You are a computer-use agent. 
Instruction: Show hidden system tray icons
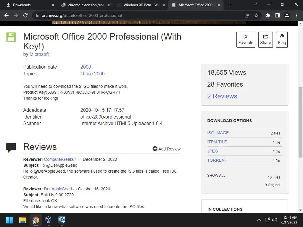pyautogui.click(x=259, y=220)
